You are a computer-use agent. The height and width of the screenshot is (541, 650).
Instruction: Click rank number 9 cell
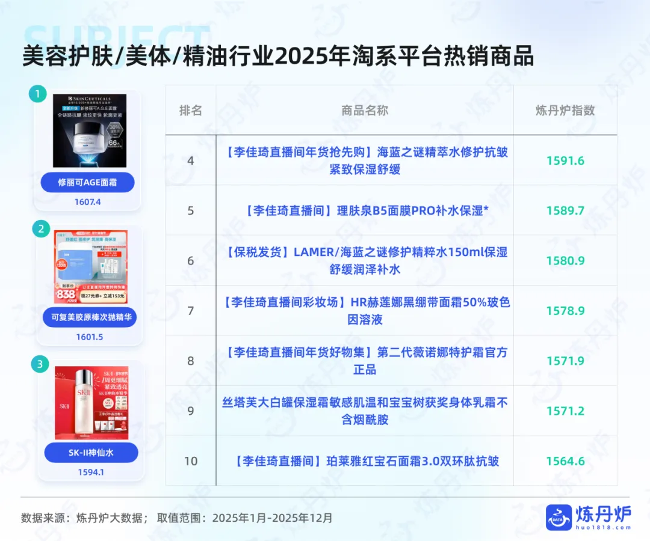[x=191, y=411]
